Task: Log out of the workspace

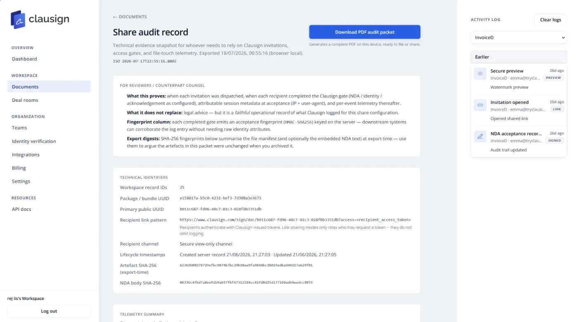Action: click(x=49, y=311)
